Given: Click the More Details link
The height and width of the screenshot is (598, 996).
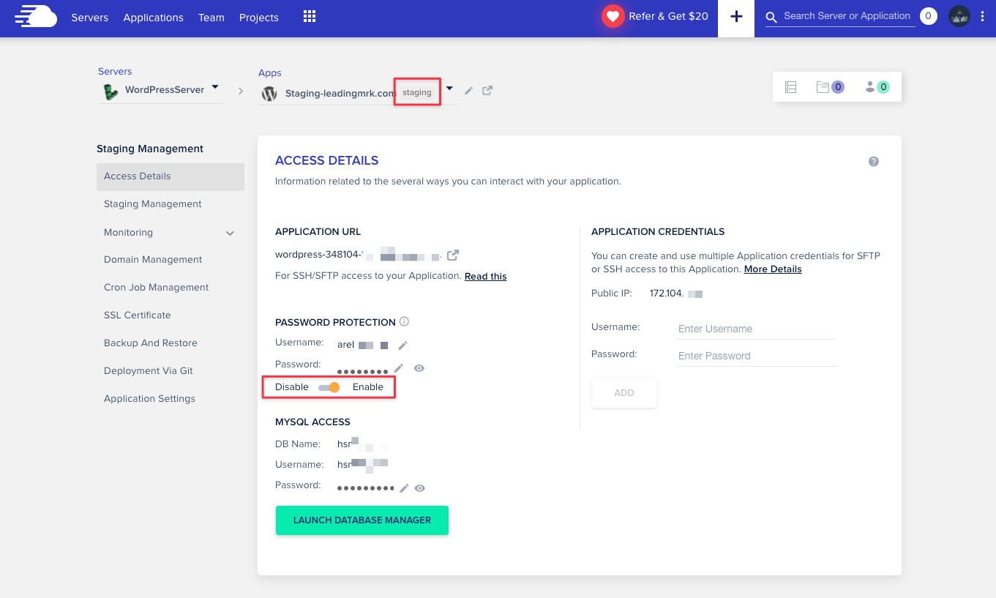Looking at the screenshot, I should [773, 269].
